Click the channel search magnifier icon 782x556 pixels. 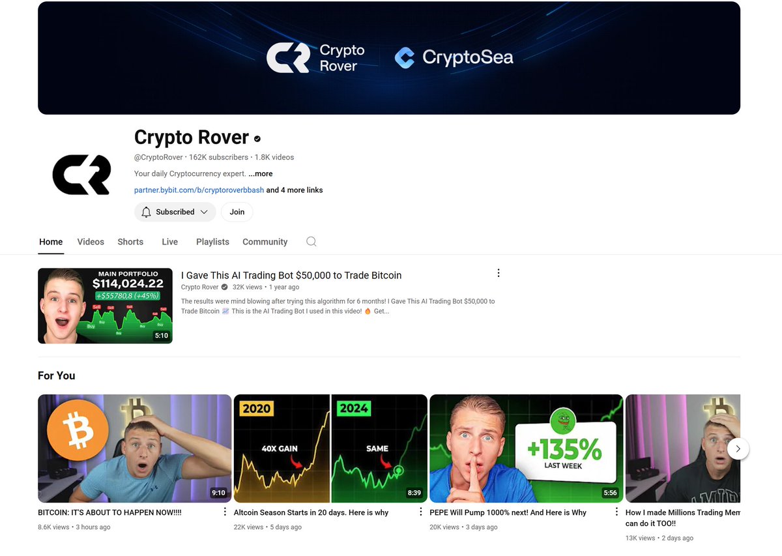(x=311, y=241)
